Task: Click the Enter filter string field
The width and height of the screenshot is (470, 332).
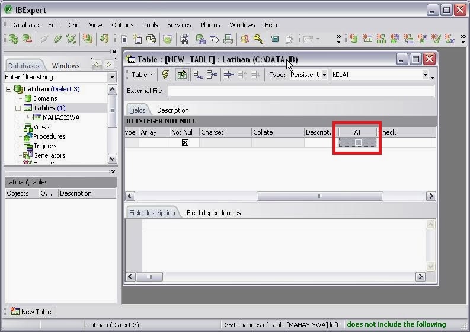Action: pos(56,77)
